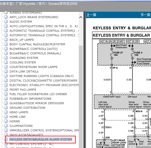Click the page icon beside COOLING SYSTEM

coord(6,62)
